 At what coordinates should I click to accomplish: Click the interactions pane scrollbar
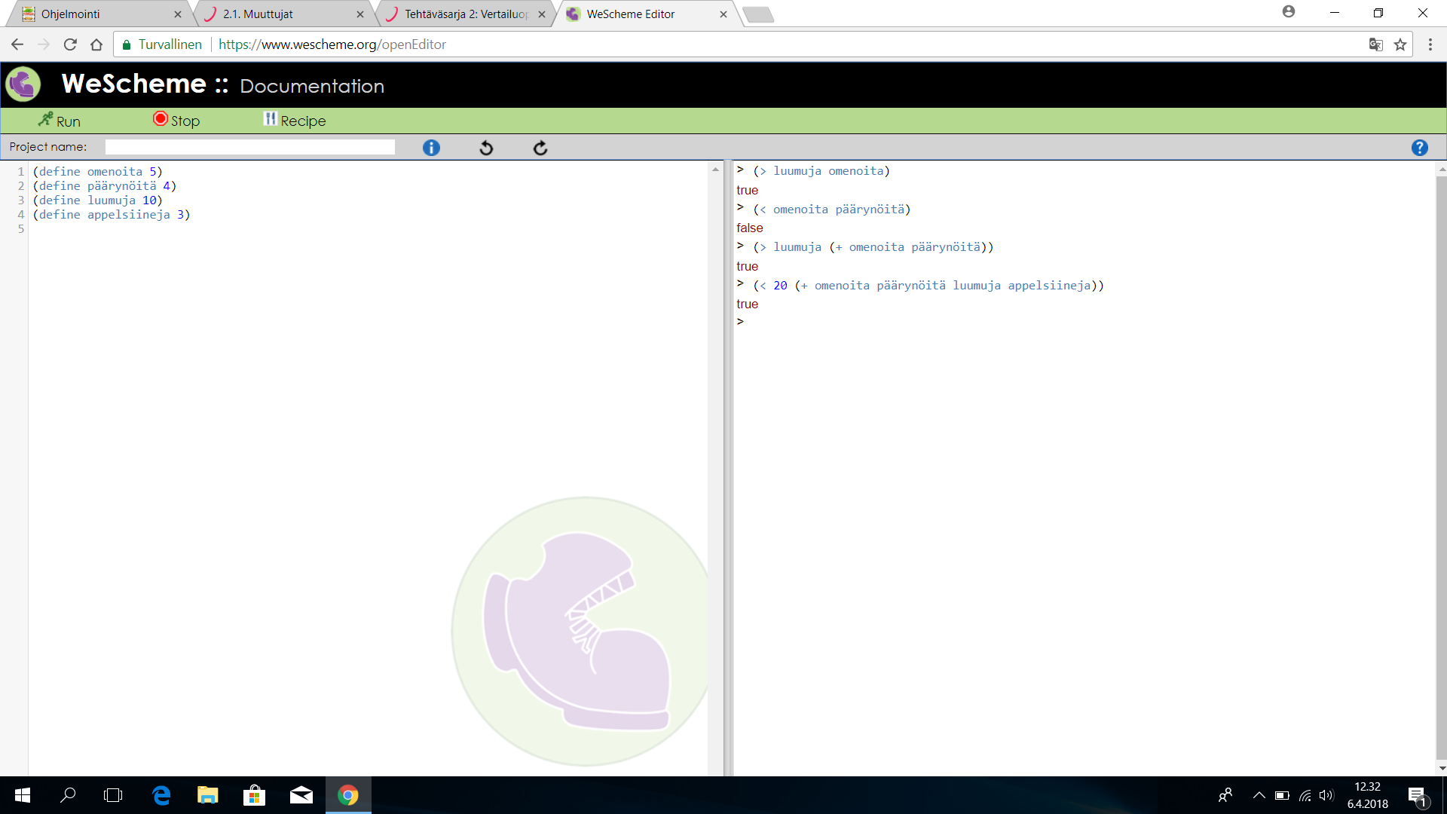[x=1441, y=467]
